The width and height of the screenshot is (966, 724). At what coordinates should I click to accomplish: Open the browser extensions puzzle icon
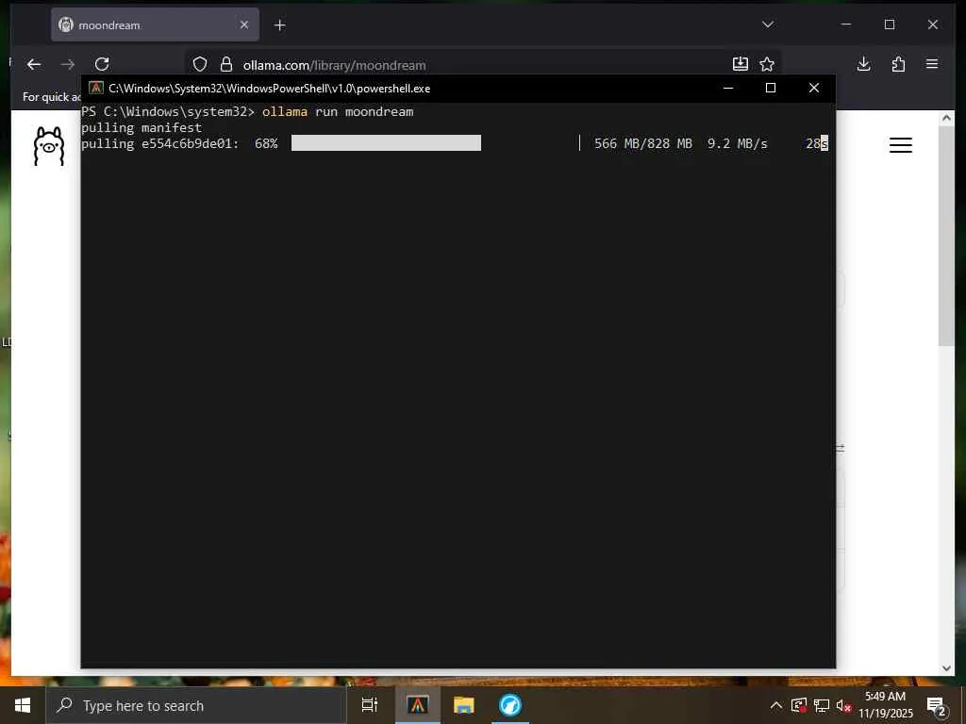[x=898, y=64]
